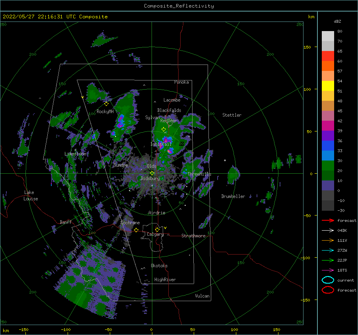The width and height of the screenshot is (358, 335).
Task: Select the orange 111V arrow icon
Action: [328, 240]
